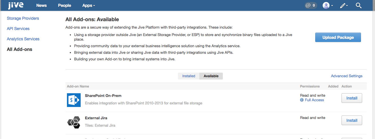Open Analytics Services in sidebar
This screenshot has height=139, width=375.
click(23, 39)
